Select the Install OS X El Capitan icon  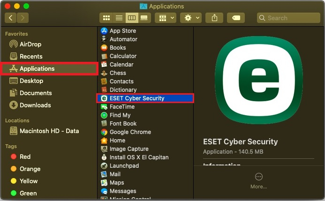point(104,157)
